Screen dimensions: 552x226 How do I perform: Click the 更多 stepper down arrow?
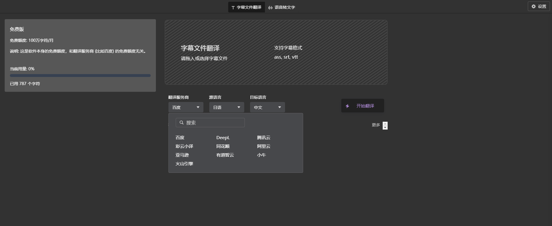click(x=385, y=128)
